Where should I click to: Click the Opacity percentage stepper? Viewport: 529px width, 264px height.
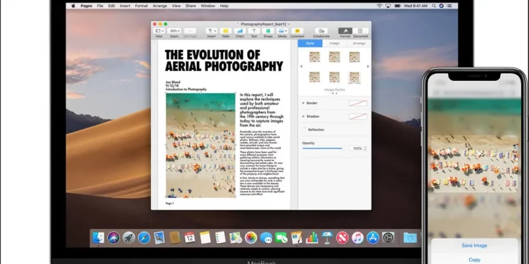coord(365,149)
